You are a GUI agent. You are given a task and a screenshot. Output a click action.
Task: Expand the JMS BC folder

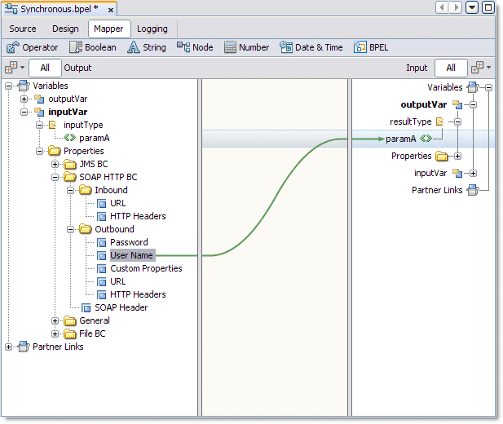tap(55, 165)
